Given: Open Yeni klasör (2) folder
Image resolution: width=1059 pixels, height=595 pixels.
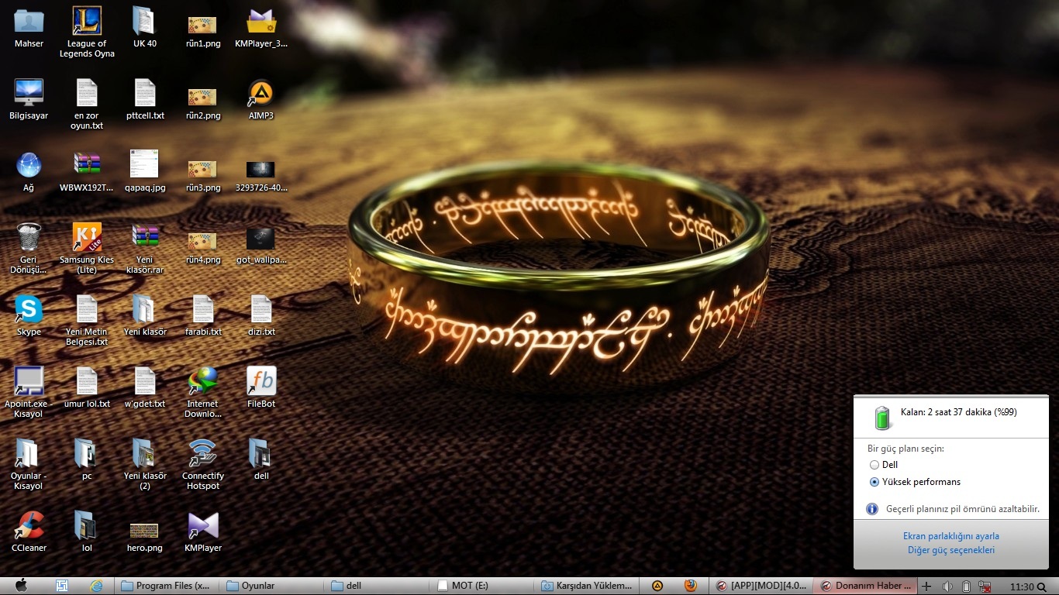Looking at the screenshot, I should point(145,465).
